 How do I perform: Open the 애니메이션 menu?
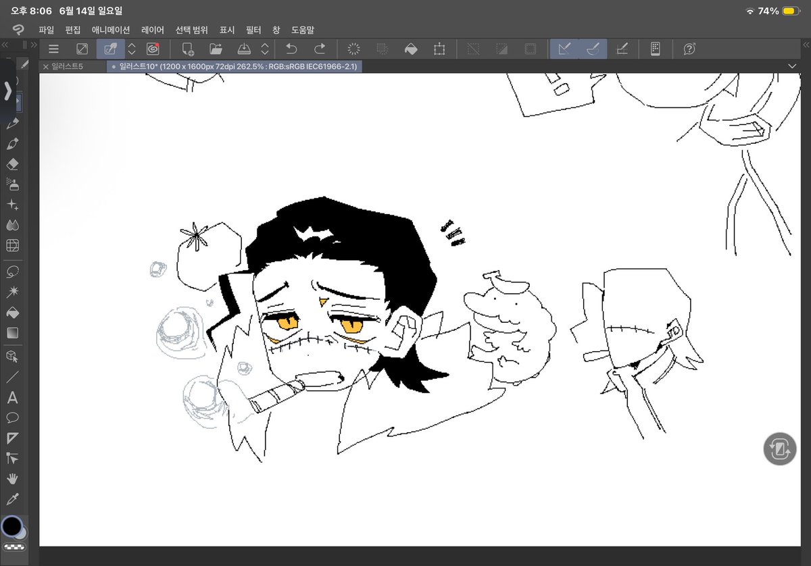pyautogui.click(x=111, y=30)
